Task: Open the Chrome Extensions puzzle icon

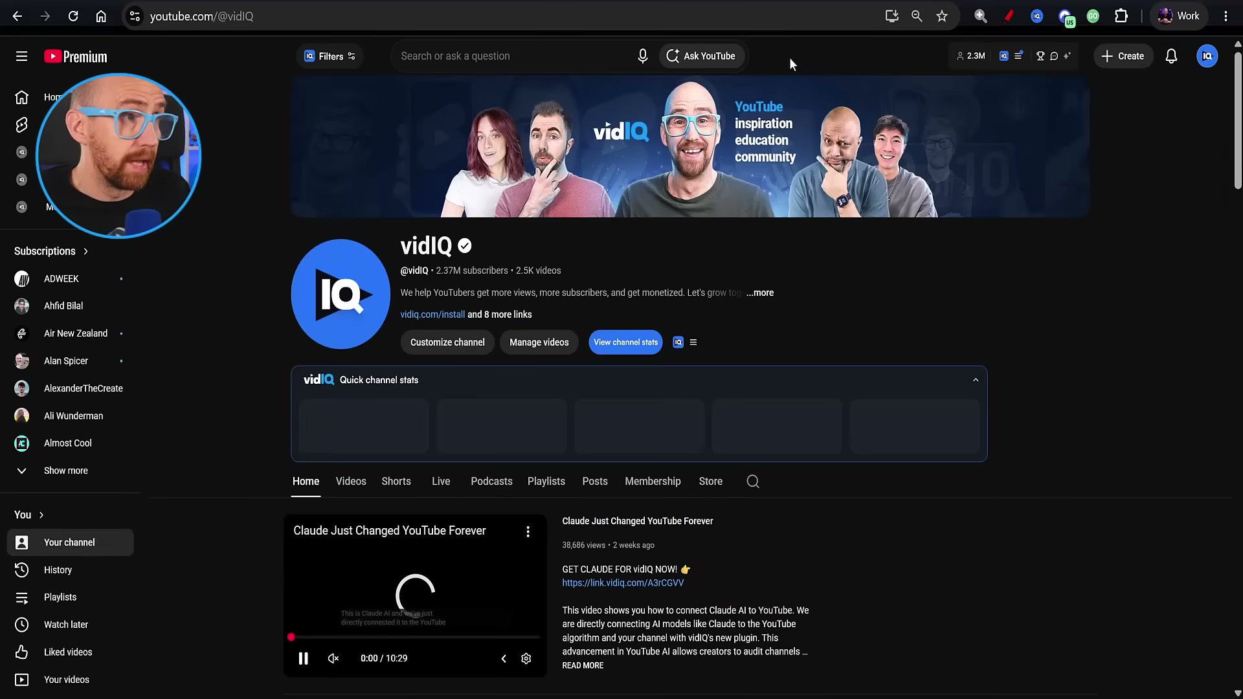Action: point(1121,16)
